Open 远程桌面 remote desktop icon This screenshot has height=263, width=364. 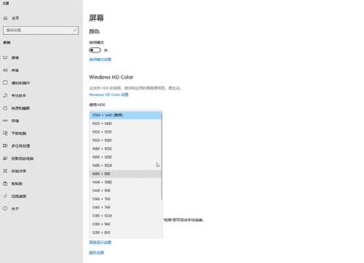pyautogui.click(x=5, y=196)
